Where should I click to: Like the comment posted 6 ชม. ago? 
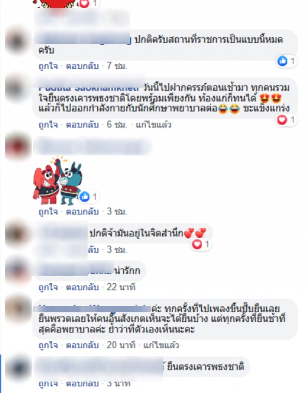pos(48,125)
